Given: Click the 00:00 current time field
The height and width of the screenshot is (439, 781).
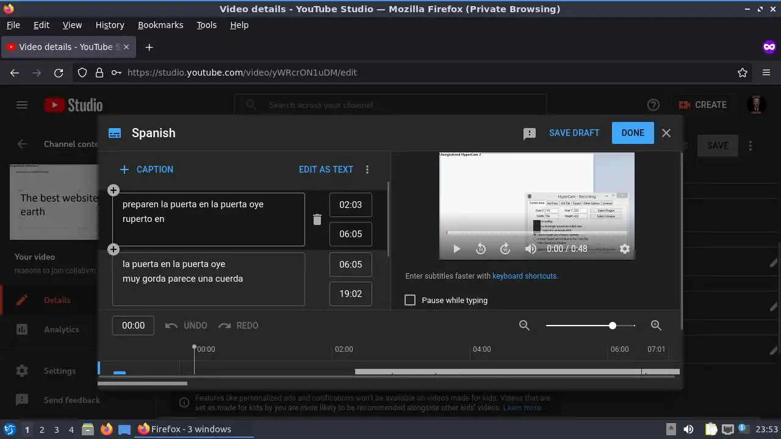Looking at the screenshot, I should tap(133, 326).
